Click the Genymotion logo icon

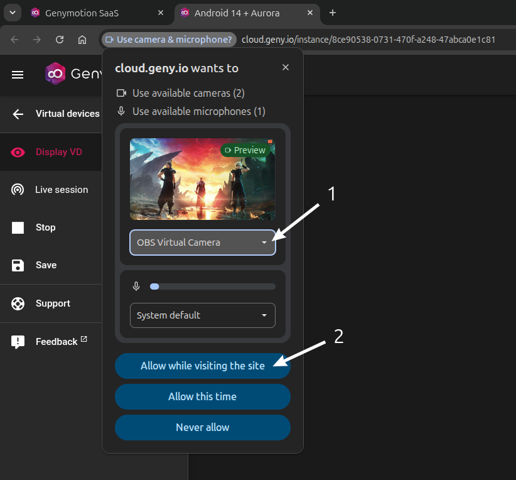pos(55,74)
